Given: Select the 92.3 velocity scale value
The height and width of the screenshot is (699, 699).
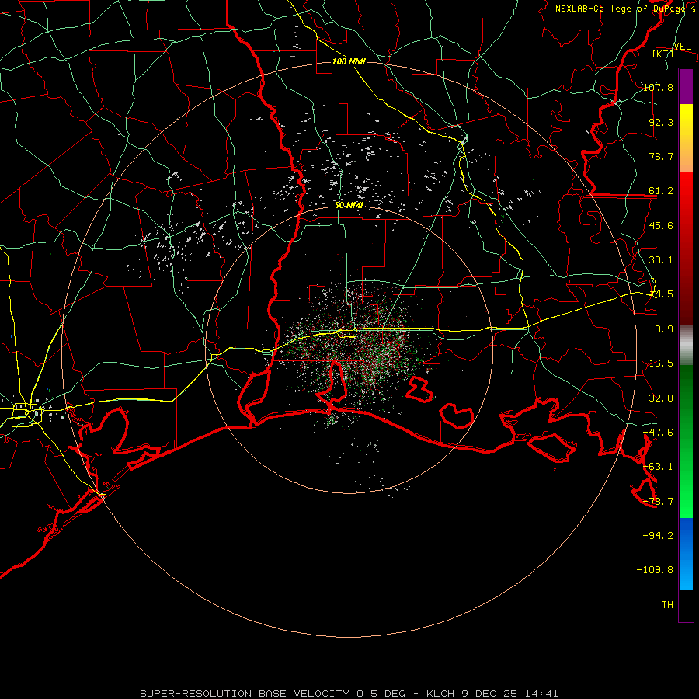Looking at the screenshot, I should click(x=661, y=122).
